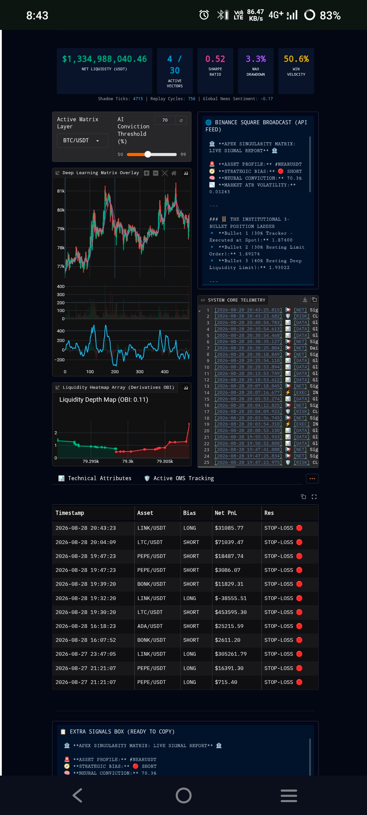Reset axes with the chart home icon
This screenshot has height=815, width=367.
tap(174, 173)
